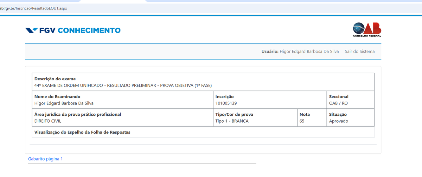
Task: Click the FGV Conhecimento logo
Action: tap(73, 30)
